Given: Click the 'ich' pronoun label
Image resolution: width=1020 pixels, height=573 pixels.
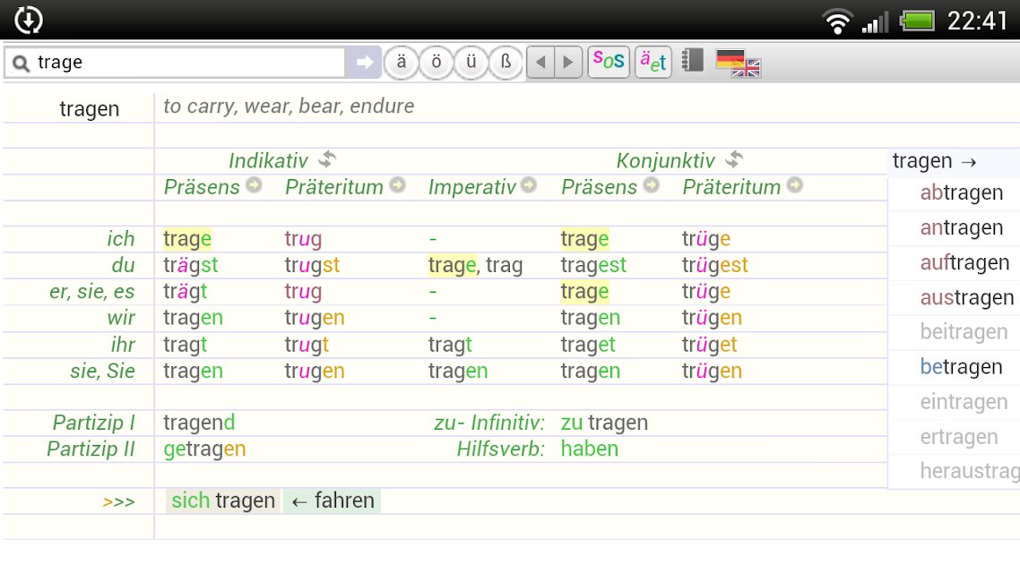Looking at the screenshot, I should [121, 238].
